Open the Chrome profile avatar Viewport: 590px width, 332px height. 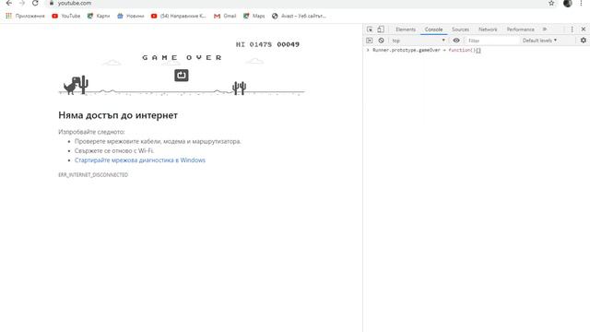(x=568, y=3)
